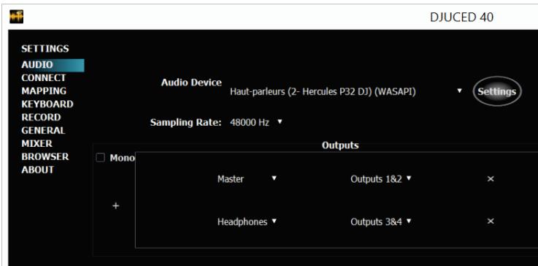Open the Master output type dropdown
538x266 pixels.
tap(247, 179)
